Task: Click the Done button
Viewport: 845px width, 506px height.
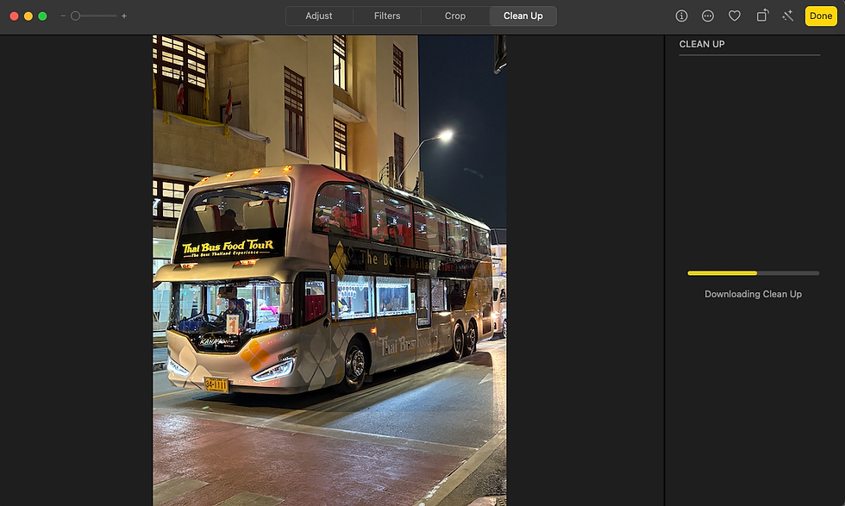Action: pyautogui.click(x=821, y=16)
